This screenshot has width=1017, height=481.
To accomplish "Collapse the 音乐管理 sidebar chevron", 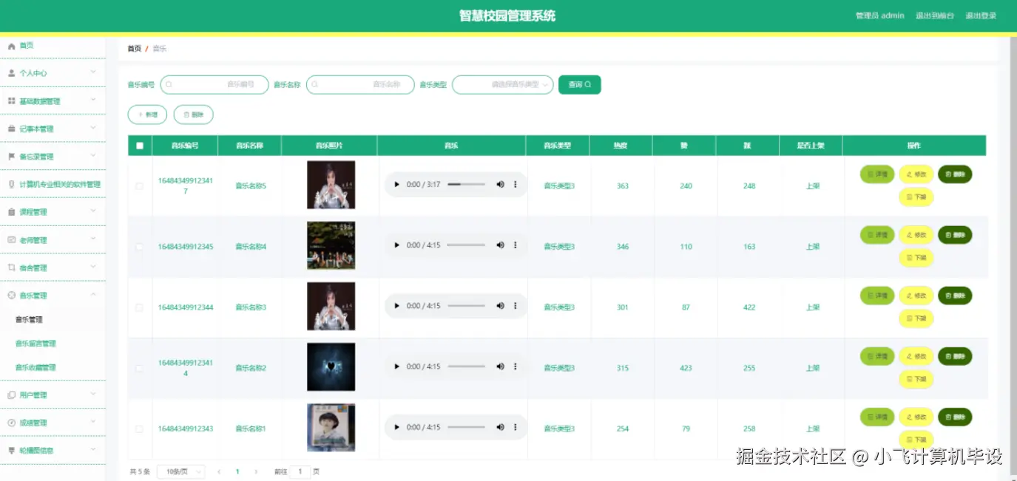I will click(93, 295).
